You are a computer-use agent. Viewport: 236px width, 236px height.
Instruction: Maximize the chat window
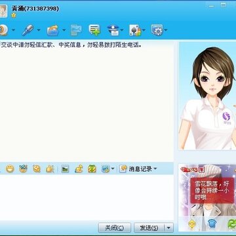[x=223, y=5]
